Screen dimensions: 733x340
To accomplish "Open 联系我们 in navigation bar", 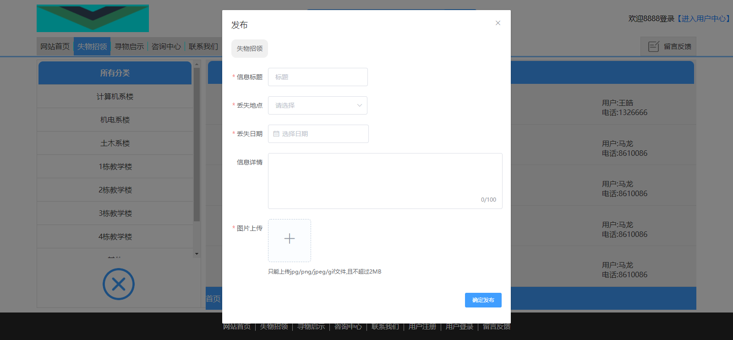I will tap(203, 46).
